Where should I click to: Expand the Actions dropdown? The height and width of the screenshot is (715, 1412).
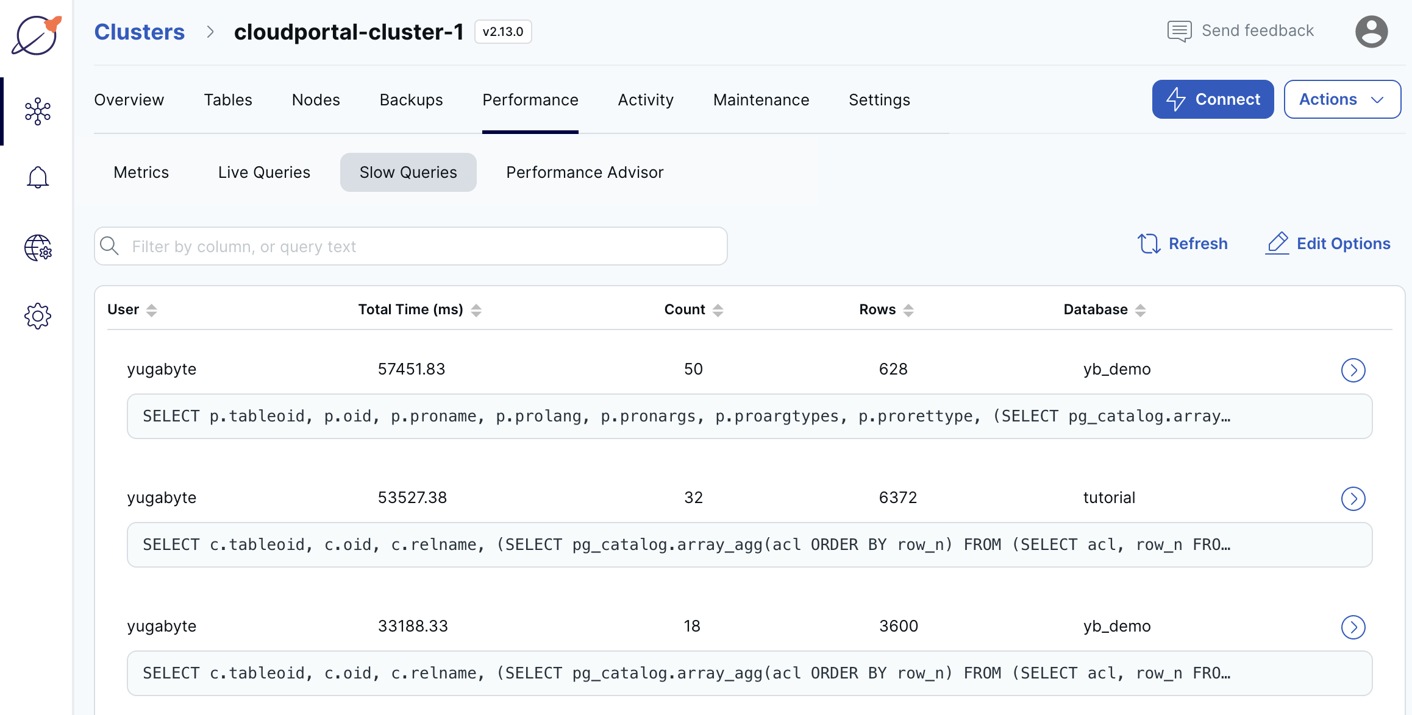click(x=1342, y=99)
